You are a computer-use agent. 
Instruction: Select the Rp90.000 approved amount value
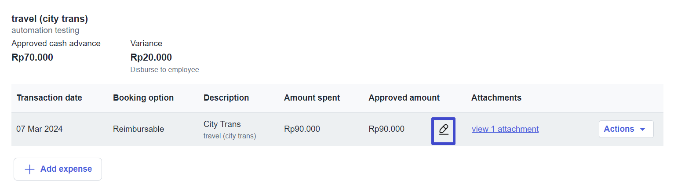coord(386,129)
